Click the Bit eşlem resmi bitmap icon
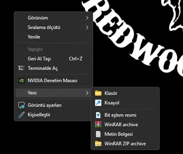 (98, 115)
